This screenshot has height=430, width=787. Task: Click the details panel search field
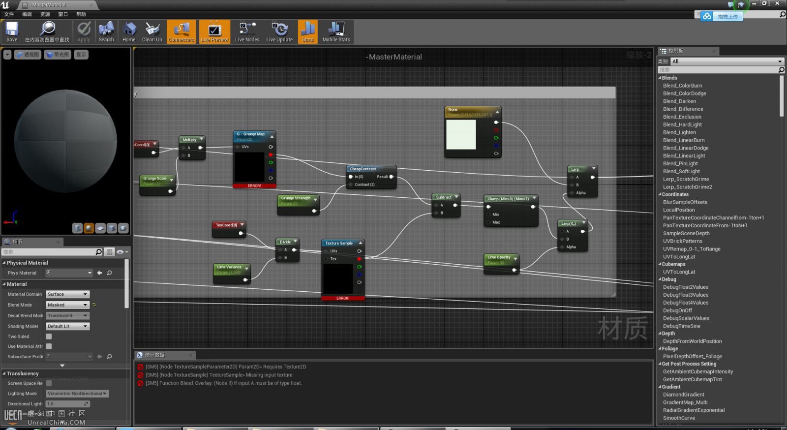click(49, 252)
